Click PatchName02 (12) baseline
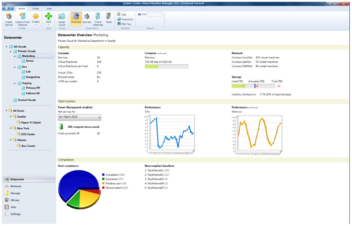The height and width of the screenshot is (226, 352). click(157, 175)
